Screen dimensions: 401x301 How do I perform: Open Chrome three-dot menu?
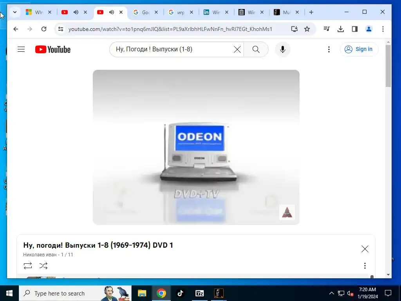pyautogui.click(x=383, y=29)
